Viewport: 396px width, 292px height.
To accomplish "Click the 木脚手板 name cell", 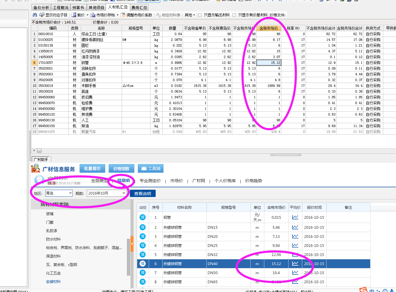I will (x=101, y=86).
